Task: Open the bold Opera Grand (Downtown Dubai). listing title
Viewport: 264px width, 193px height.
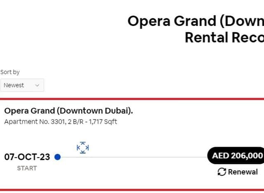Action: [68, 111]
